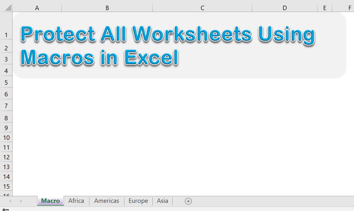Select the 'Protect All Worksheets Using Macros' title shape
The width and height of the screenshot is (354, 211).
pyautogui.click(x=180, y=45)
